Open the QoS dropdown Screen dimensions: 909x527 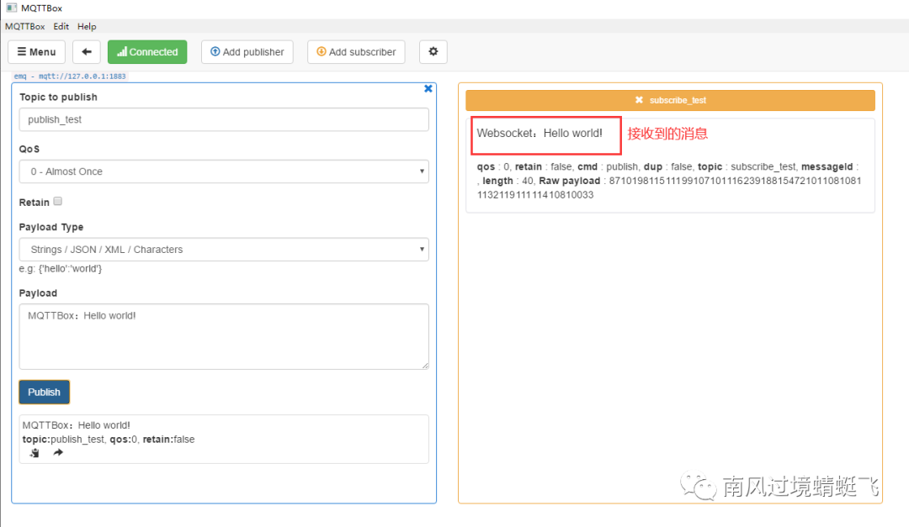pos(224,171)
